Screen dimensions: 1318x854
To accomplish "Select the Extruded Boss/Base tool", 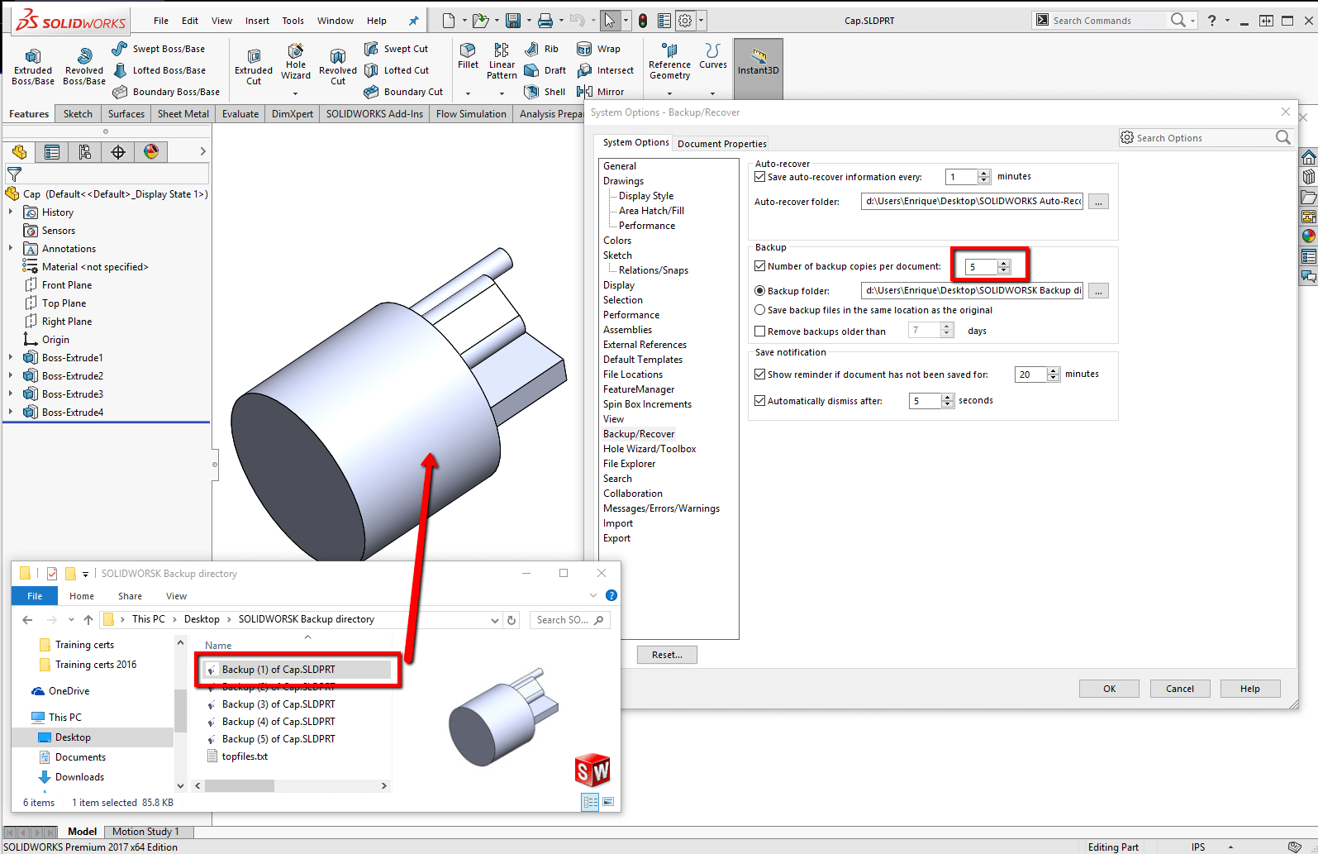I will [32, 66].
